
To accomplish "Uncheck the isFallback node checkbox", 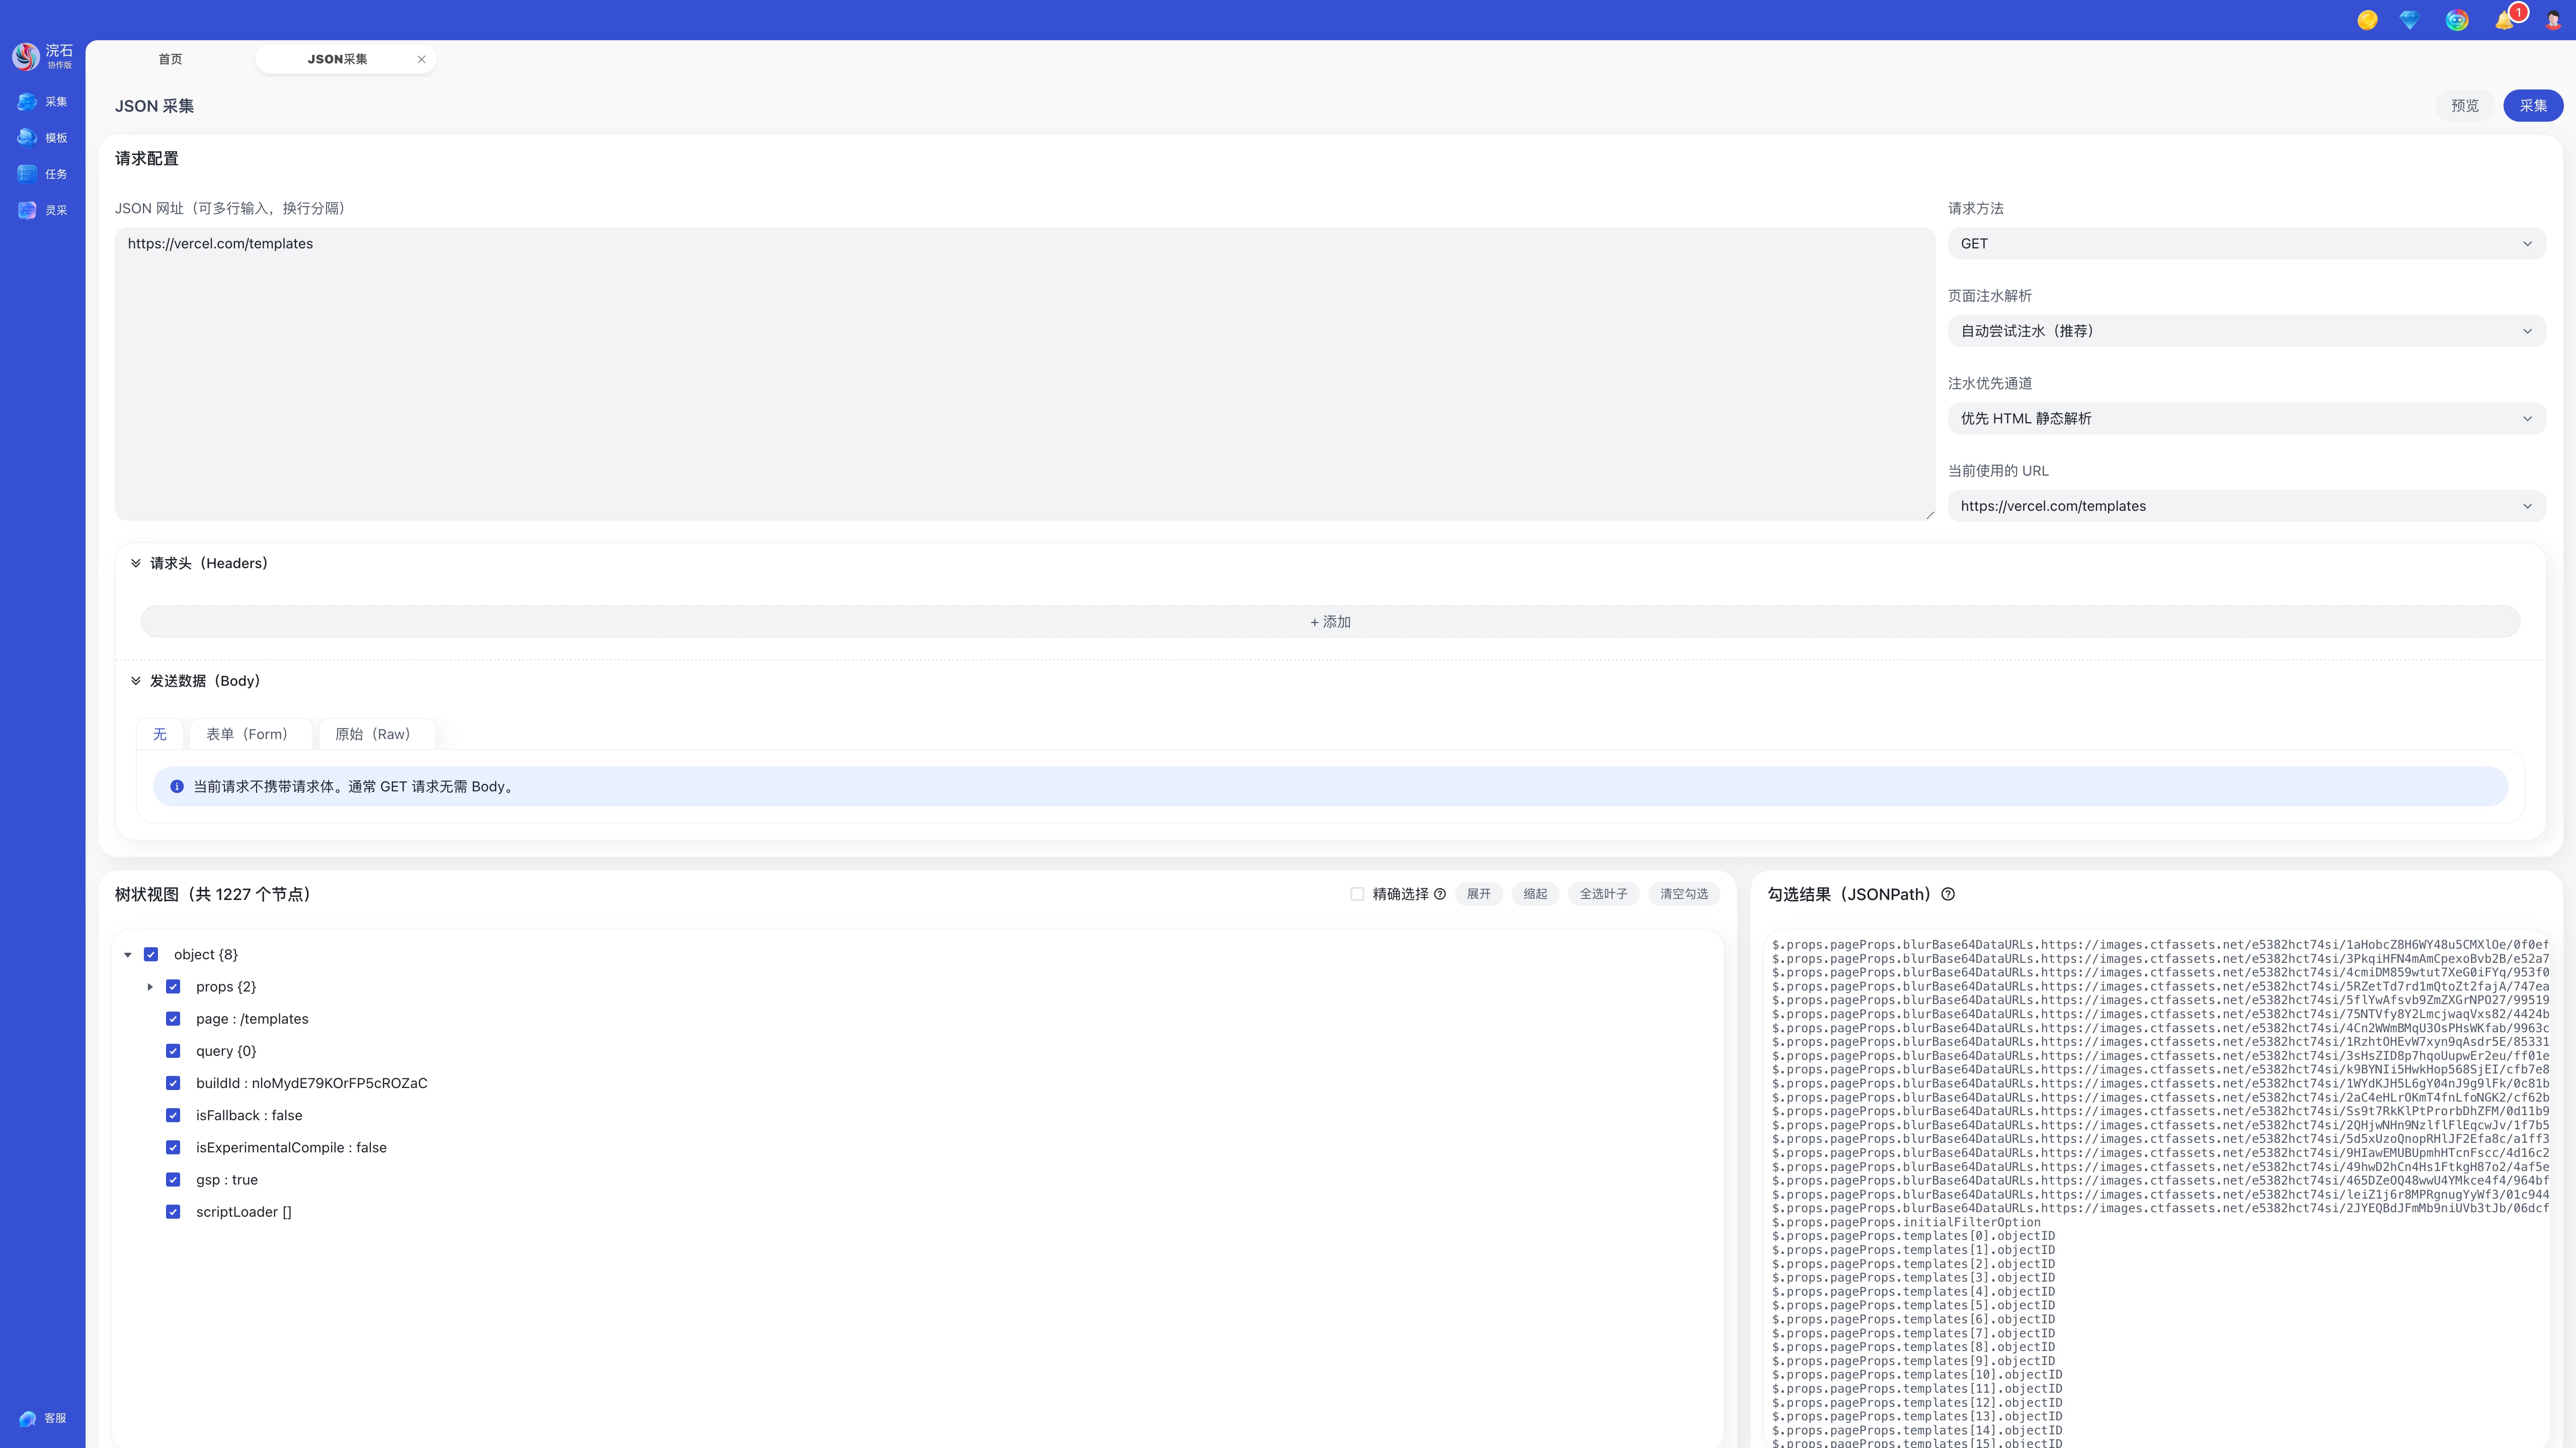I will pyautogui.click(x=173, y=1115).
